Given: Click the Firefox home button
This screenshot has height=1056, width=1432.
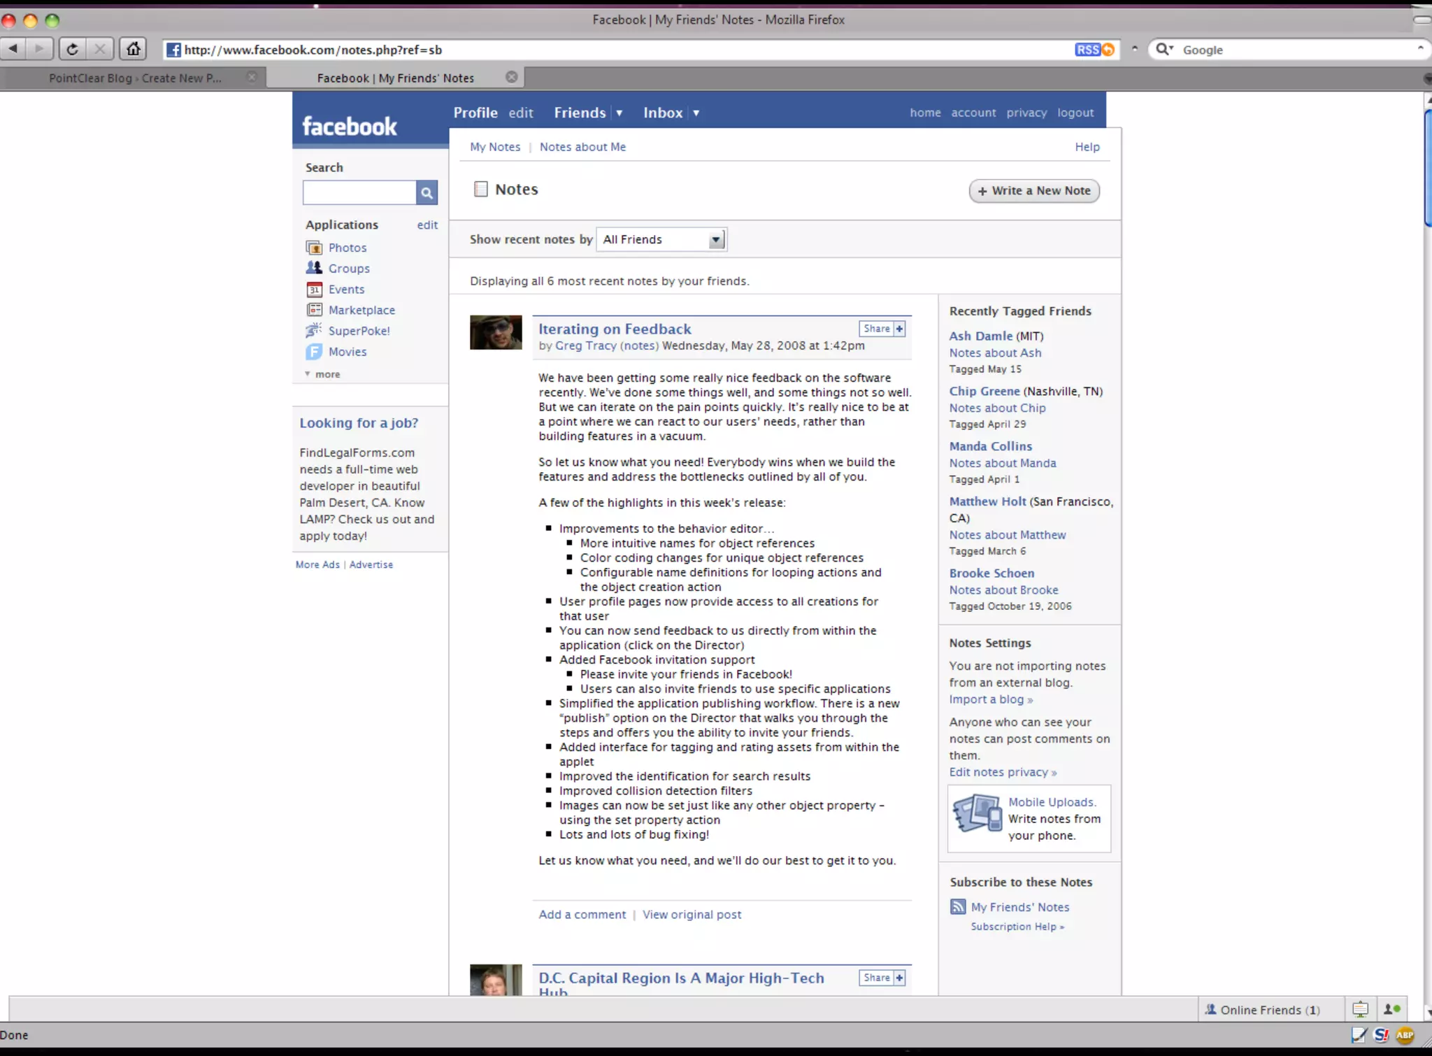Looking at the screenshot, I should [x=133, y=50].
